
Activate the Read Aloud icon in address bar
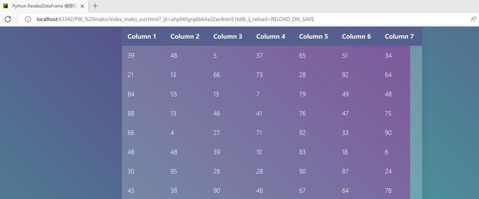pos(474,19)
